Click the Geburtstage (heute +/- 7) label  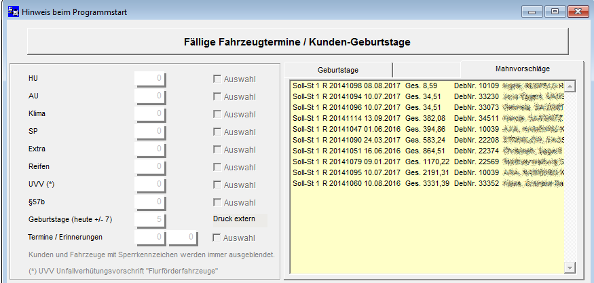[70, 220]
